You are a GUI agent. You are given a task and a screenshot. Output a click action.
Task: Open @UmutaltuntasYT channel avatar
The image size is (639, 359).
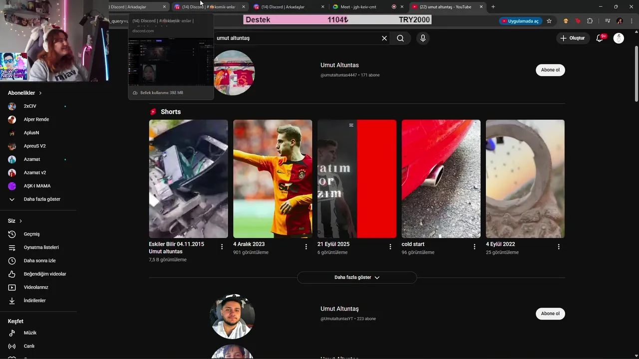232,316
